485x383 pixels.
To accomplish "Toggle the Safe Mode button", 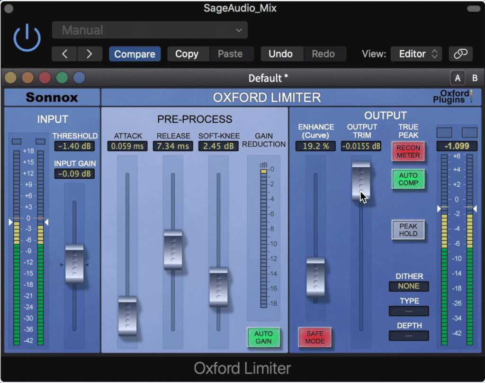I will click(x=315, y=337).
